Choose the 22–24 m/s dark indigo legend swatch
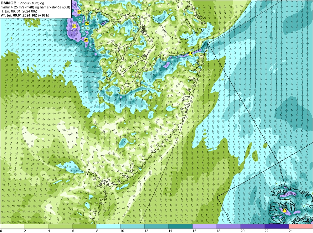The image size is (313, 233). point(277,226)
